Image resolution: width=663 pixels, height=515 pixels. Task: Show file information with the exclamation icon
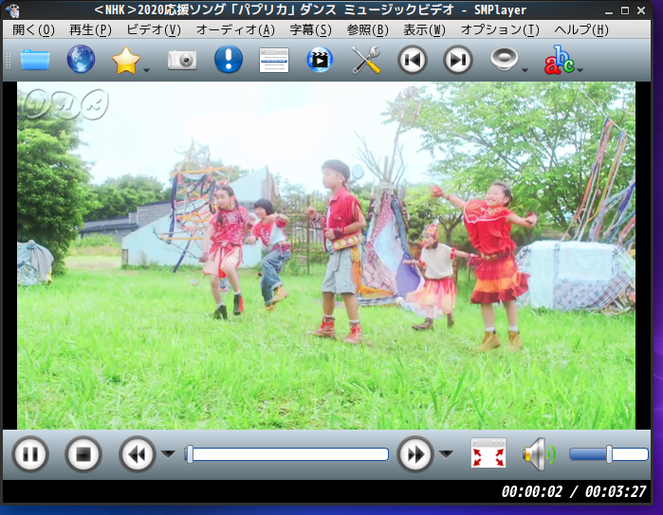click(229, 59)
